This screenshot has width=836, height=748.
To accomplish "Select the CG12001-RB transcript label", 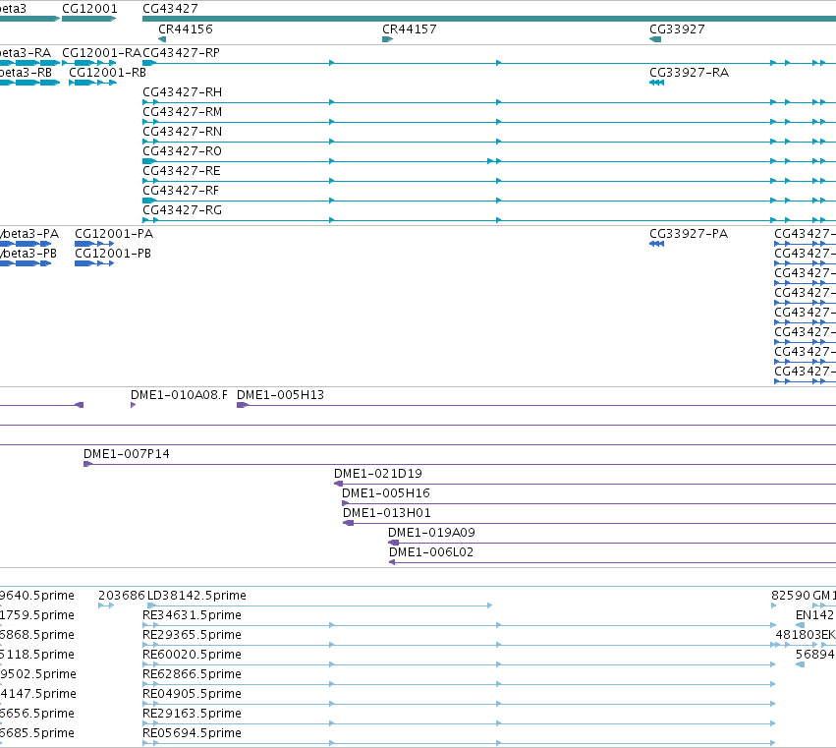I will point(108,73).
